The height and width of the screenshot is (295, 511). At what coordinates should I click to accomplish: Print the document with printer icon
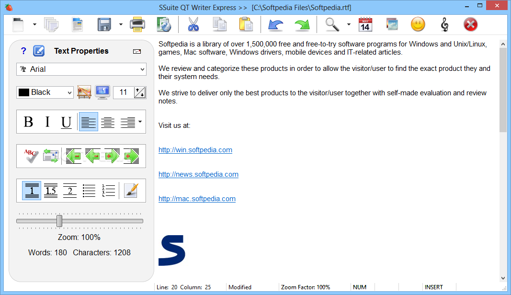tap(137, 25)
